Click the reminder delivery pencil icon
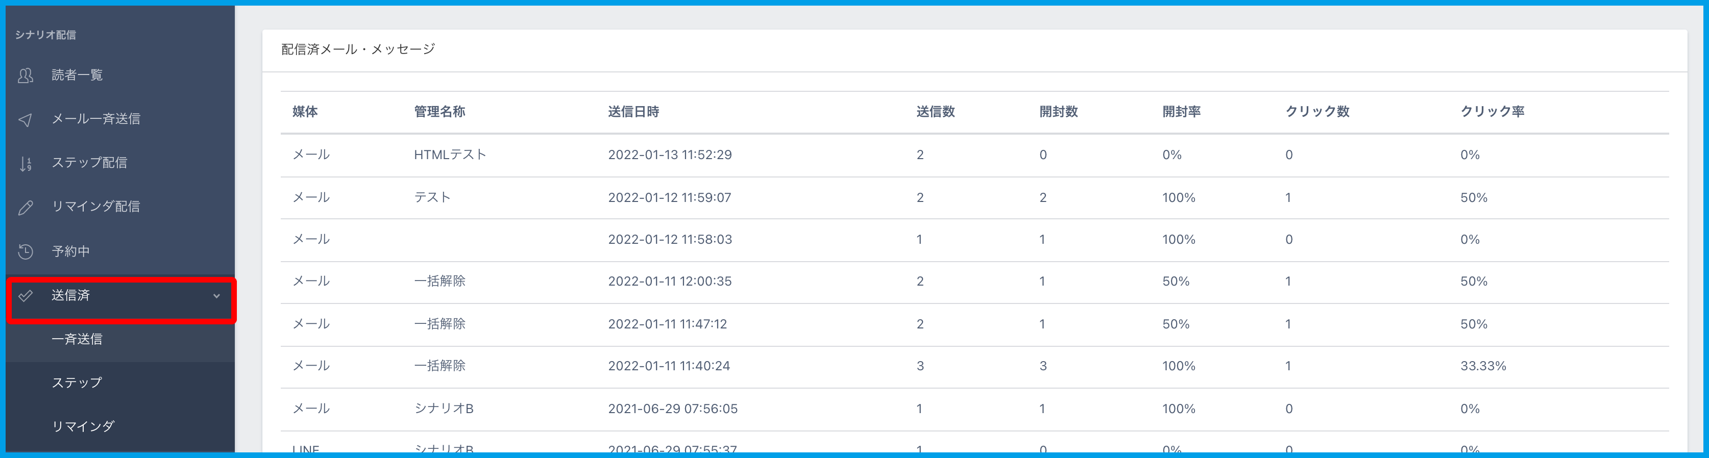This screenshot has height=458, width=1709. (x=25, y=208)
